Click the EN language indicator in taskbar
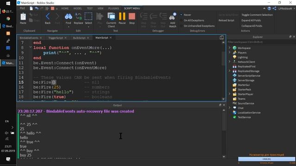Image resolution: width=296 pixels, height=166 pixels. point(7,121)
